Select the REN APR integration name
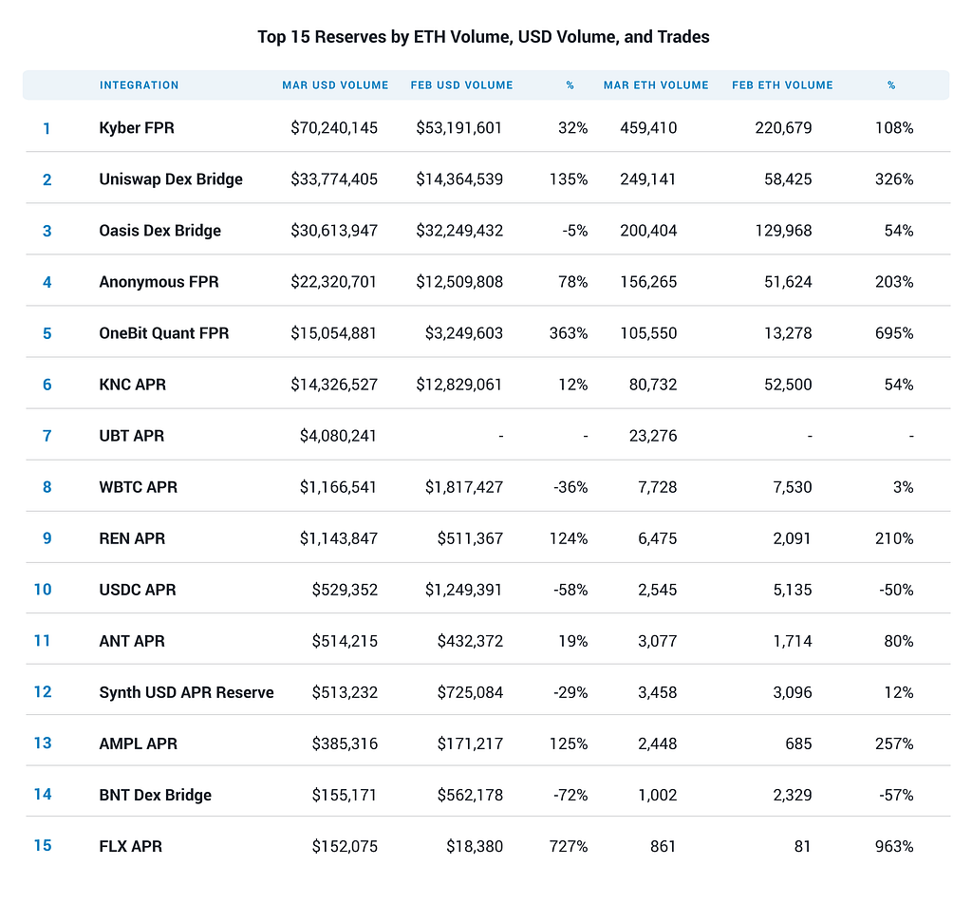The width and height of the screenshot is (972, 903). click(132, 538)
